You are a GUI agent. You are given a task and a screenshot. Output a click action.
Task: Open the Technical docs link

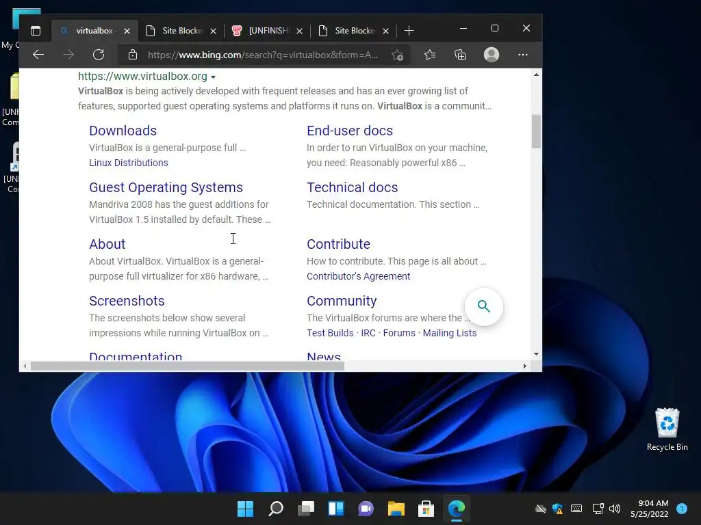[x=353, y=187]
